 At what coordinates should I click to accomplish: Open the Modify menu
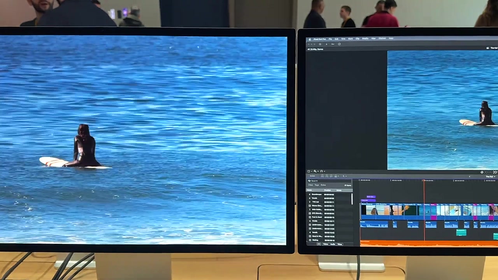tap(365, 39)
